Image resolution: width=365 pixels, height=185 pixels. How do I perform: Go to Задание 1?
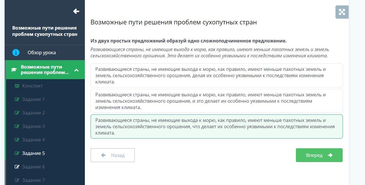pyautogui.click(x=34, y=99)
